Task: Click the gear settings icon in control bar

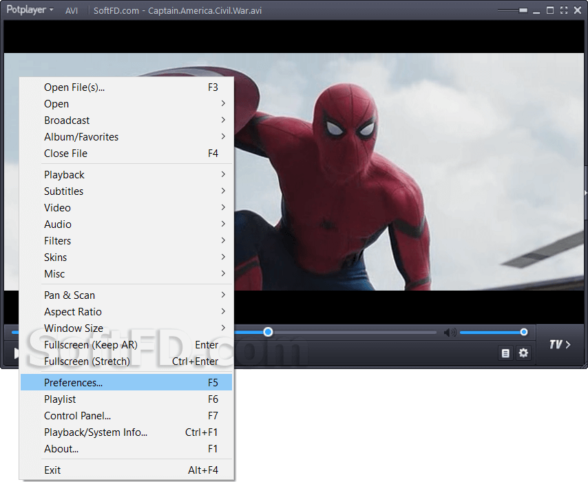Action: coord(523,353)
